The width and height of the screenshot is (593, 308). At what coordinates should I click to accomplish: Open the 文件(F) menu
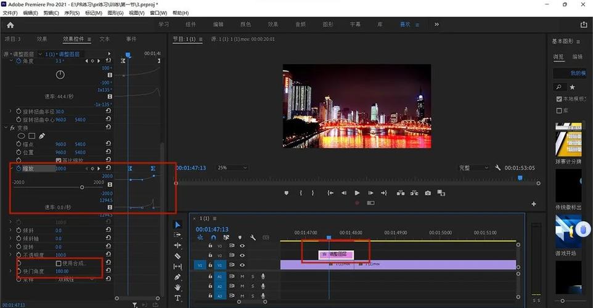coord(10,13)
